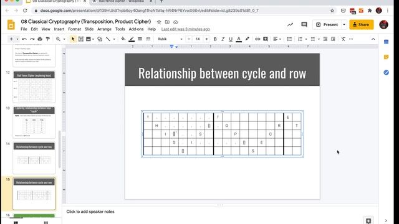This screenshot has height=224, width=399.
Task: Open the shape insert tool
Action: click(x=100, y=39)
